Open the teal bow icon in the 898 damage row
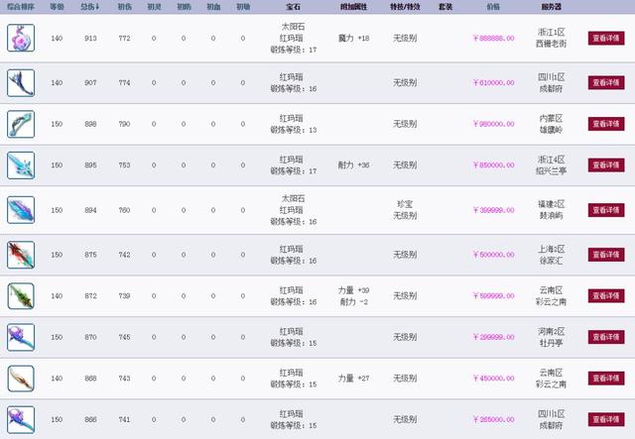Image resolution: width=635 pixels, height=439 pixels. tap(22, 124)
